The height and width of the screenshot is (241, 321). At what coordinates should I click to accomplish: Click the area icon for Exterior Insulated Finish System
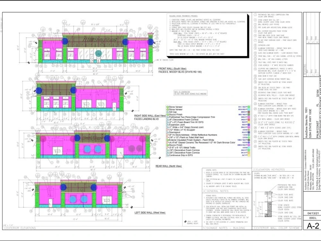(x=168, y=140)
